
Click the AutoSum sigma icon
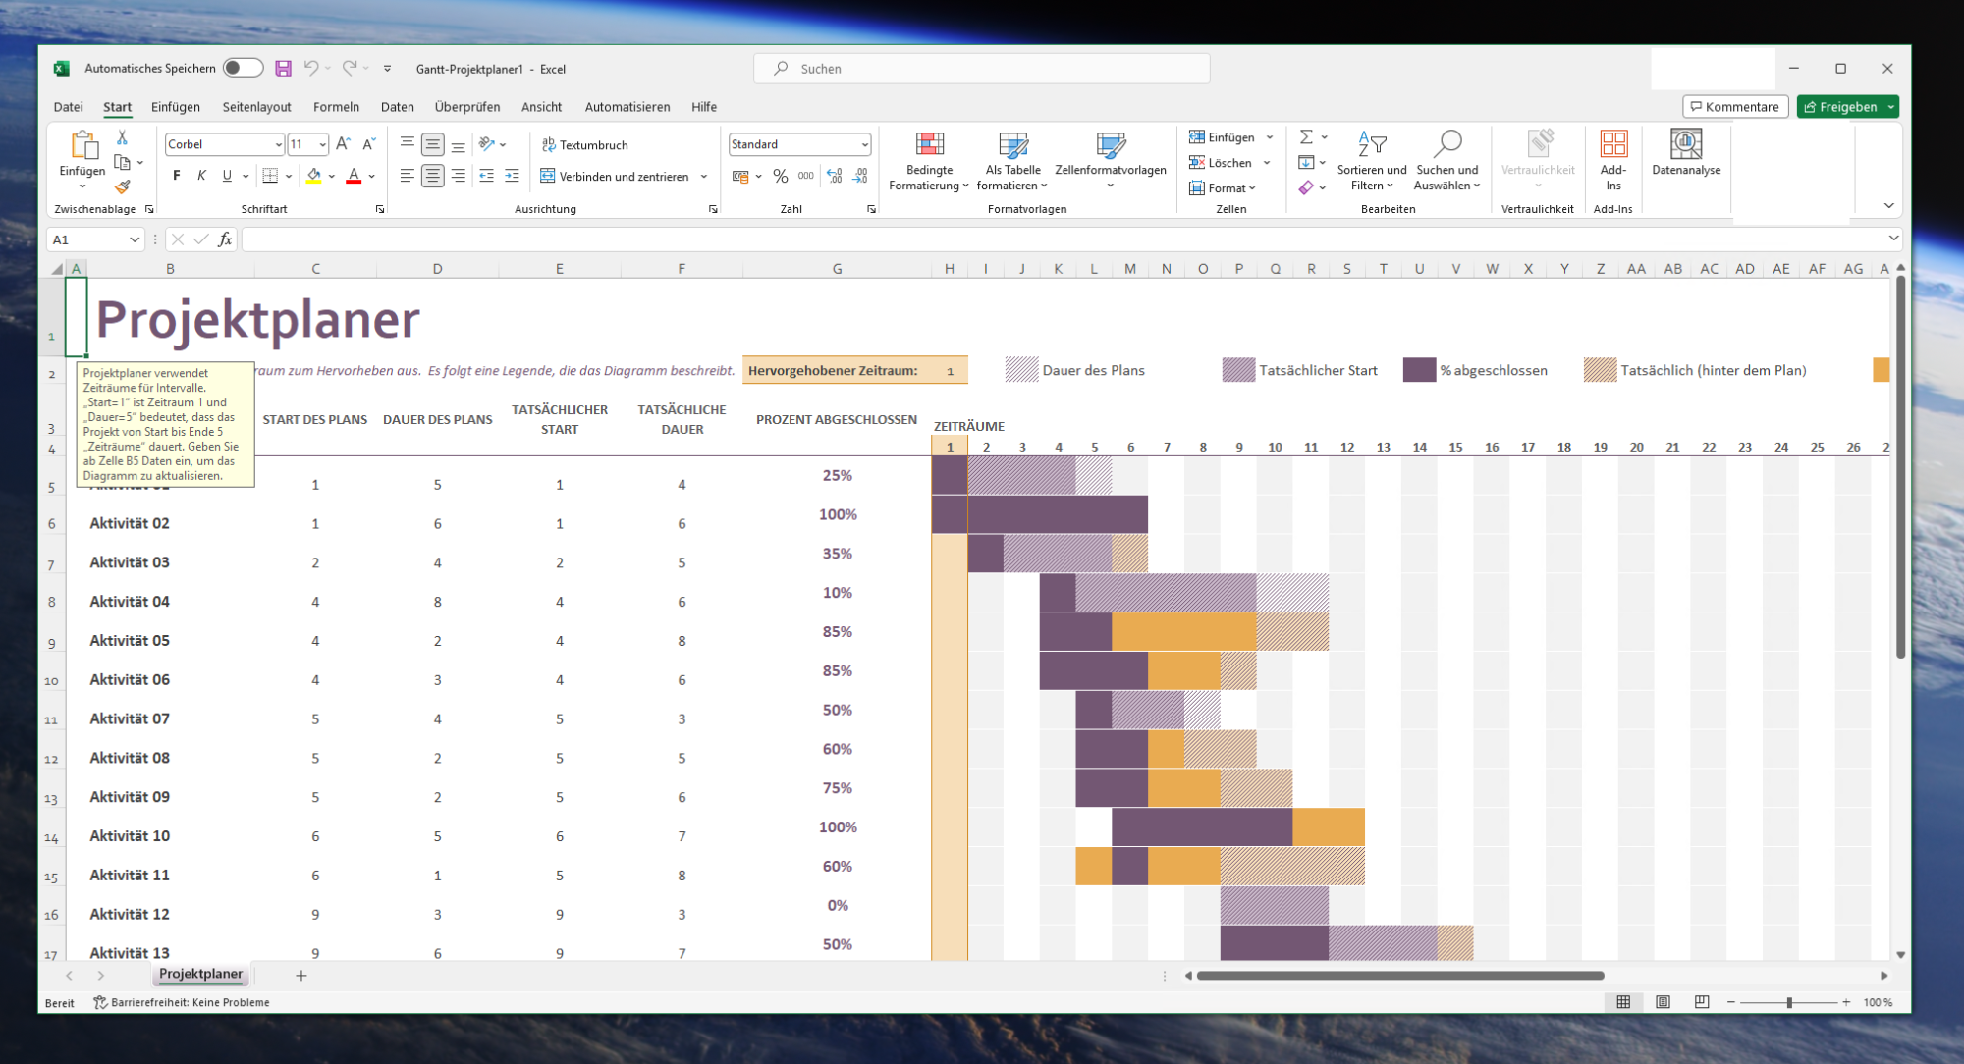pos(1306,137)
